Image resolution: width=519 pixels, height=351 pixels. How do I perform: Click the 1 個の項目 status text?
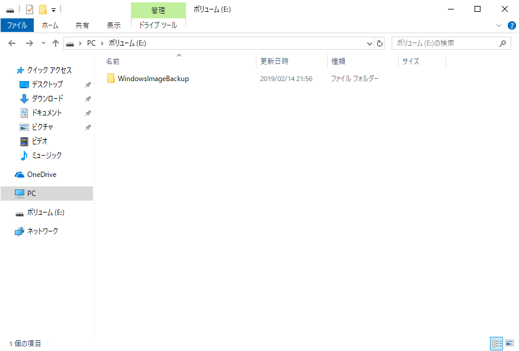25,344
